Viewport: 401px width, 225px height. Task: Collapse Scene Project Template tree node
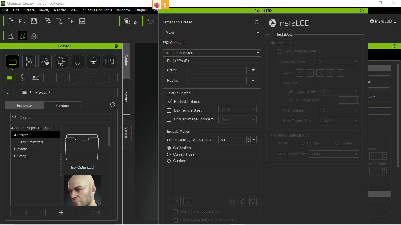pyautogui.click(x=12, y=128)
